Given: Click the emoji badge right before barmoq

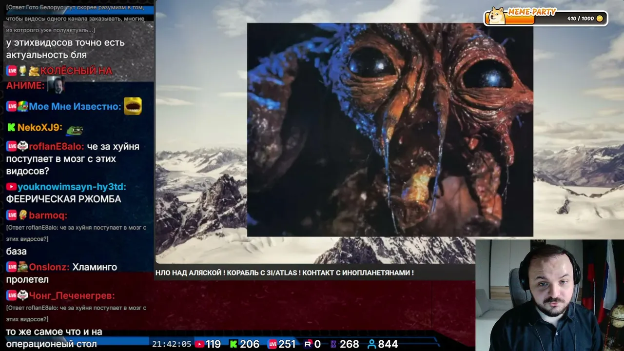Looking at the screenshot, I should click(23, 215).
